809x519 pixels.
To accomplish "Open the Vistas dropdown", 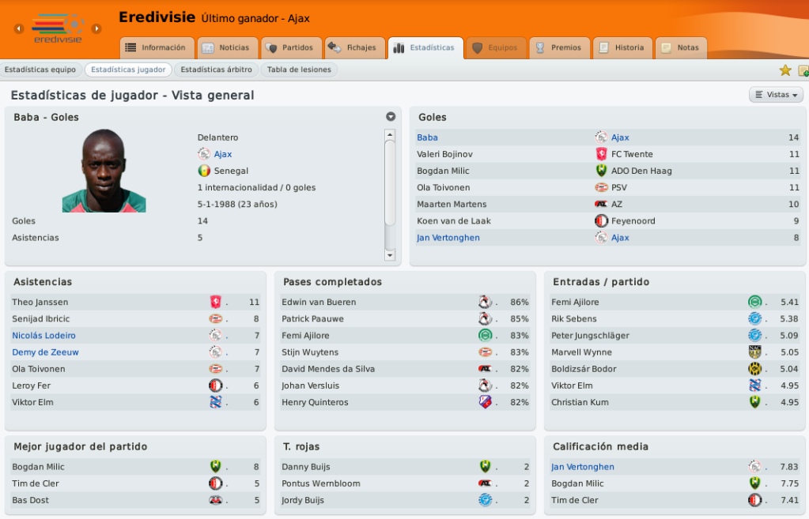I will [777, 95].
